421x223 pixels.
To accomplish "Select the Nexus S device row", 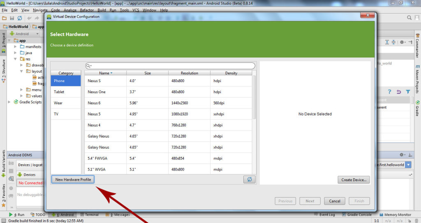I will pos(168,81).
